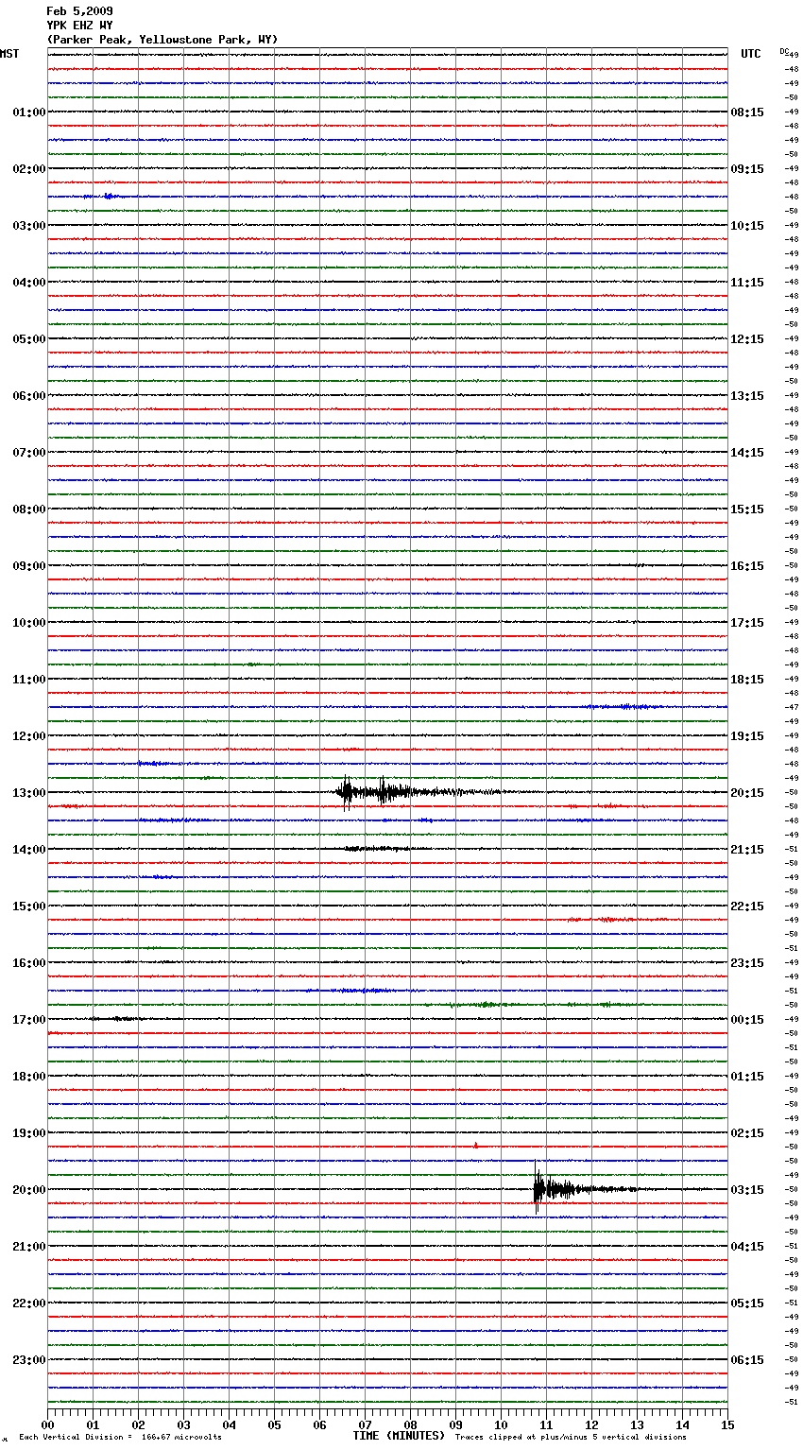This screenshot has height=1450, width=803.
Task: Select the 17:00 MST time label
Action: click(29, 1020)
